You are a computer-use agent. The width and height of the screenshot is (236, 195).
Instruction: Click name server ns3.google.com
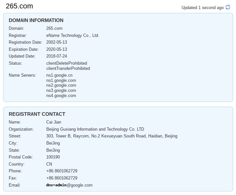61,90
